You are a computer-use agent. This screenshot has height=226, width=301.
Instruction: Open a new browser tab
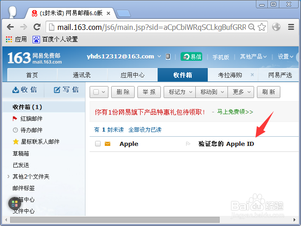pos(124,13)
